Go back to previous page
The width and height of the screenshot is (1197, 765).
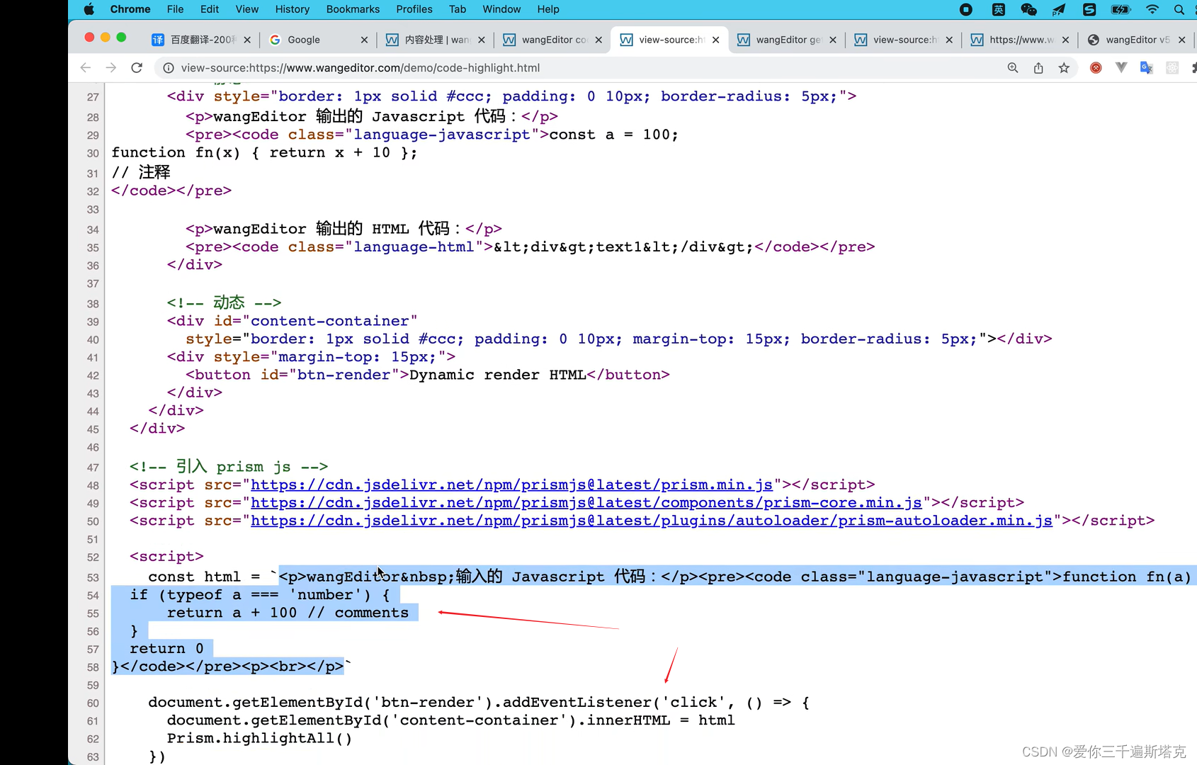86,68
